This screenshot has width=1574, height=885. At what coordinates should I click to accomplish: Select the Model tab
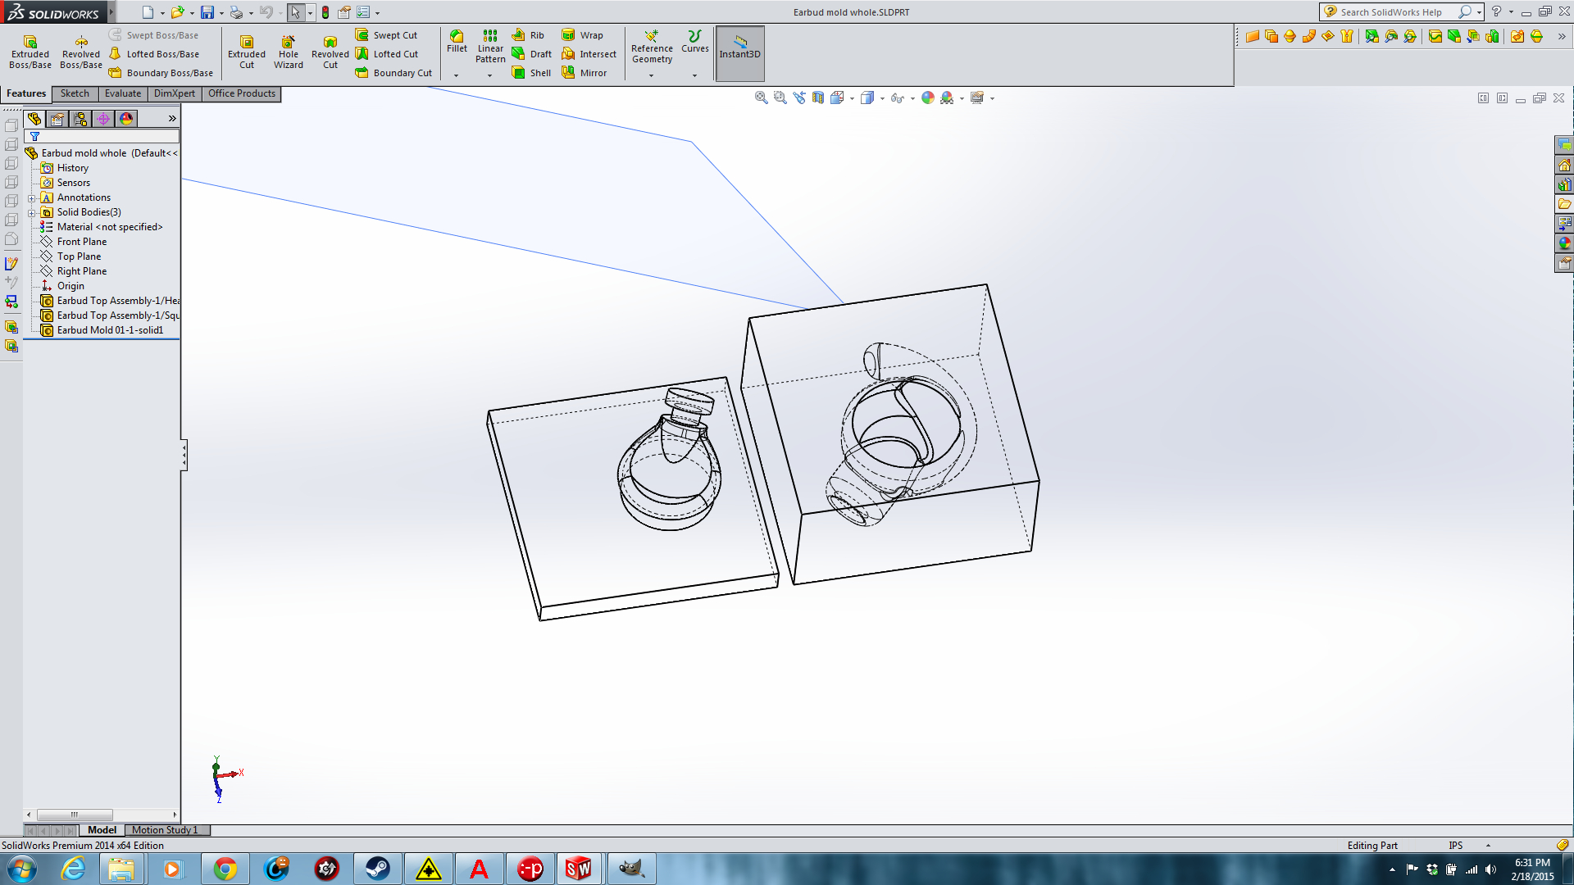tap(102, 830)
